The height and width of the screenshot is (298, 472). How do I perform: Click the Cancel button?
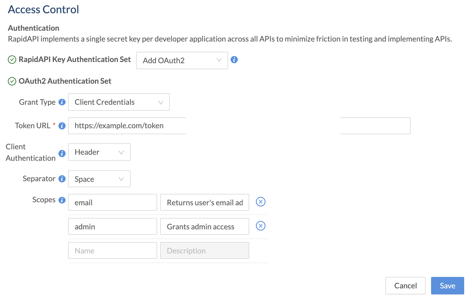(x=405, y=286)
